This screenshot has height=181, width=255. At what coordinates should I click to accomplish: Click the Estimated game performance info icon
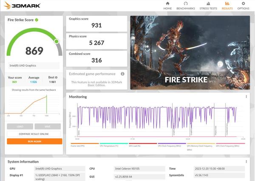[122, 74]
